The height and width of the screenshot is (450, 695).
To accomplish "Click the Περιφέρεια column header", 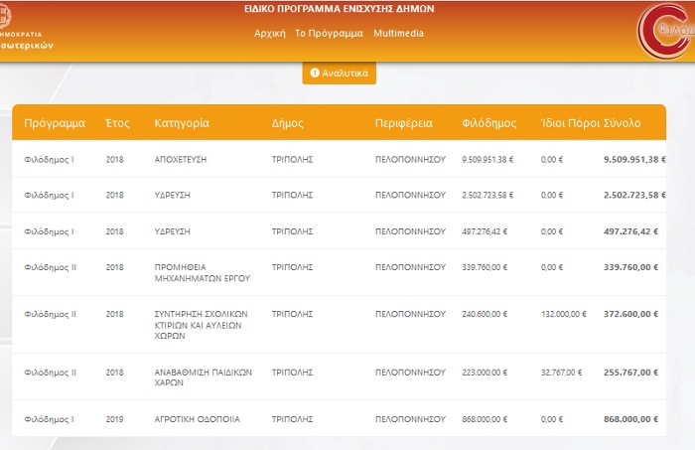I will point(404,123).
